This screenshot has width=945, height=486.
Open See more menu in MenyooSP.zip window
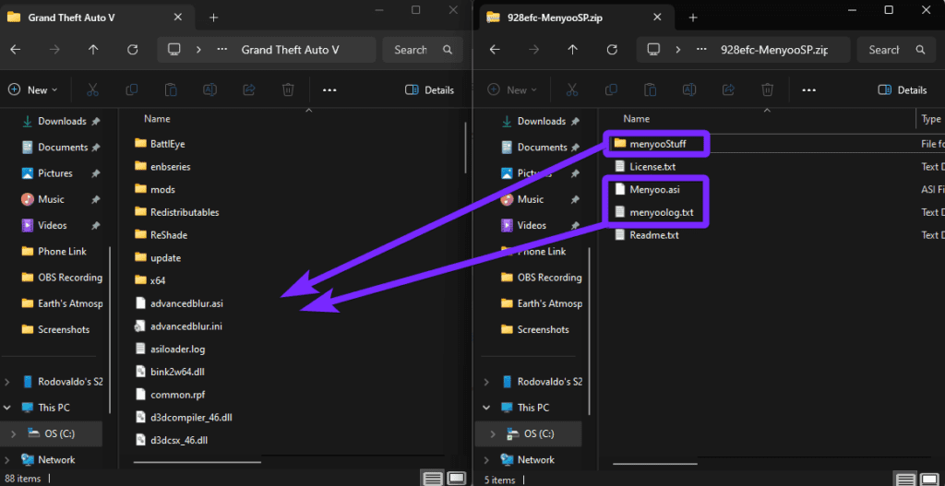808,89
